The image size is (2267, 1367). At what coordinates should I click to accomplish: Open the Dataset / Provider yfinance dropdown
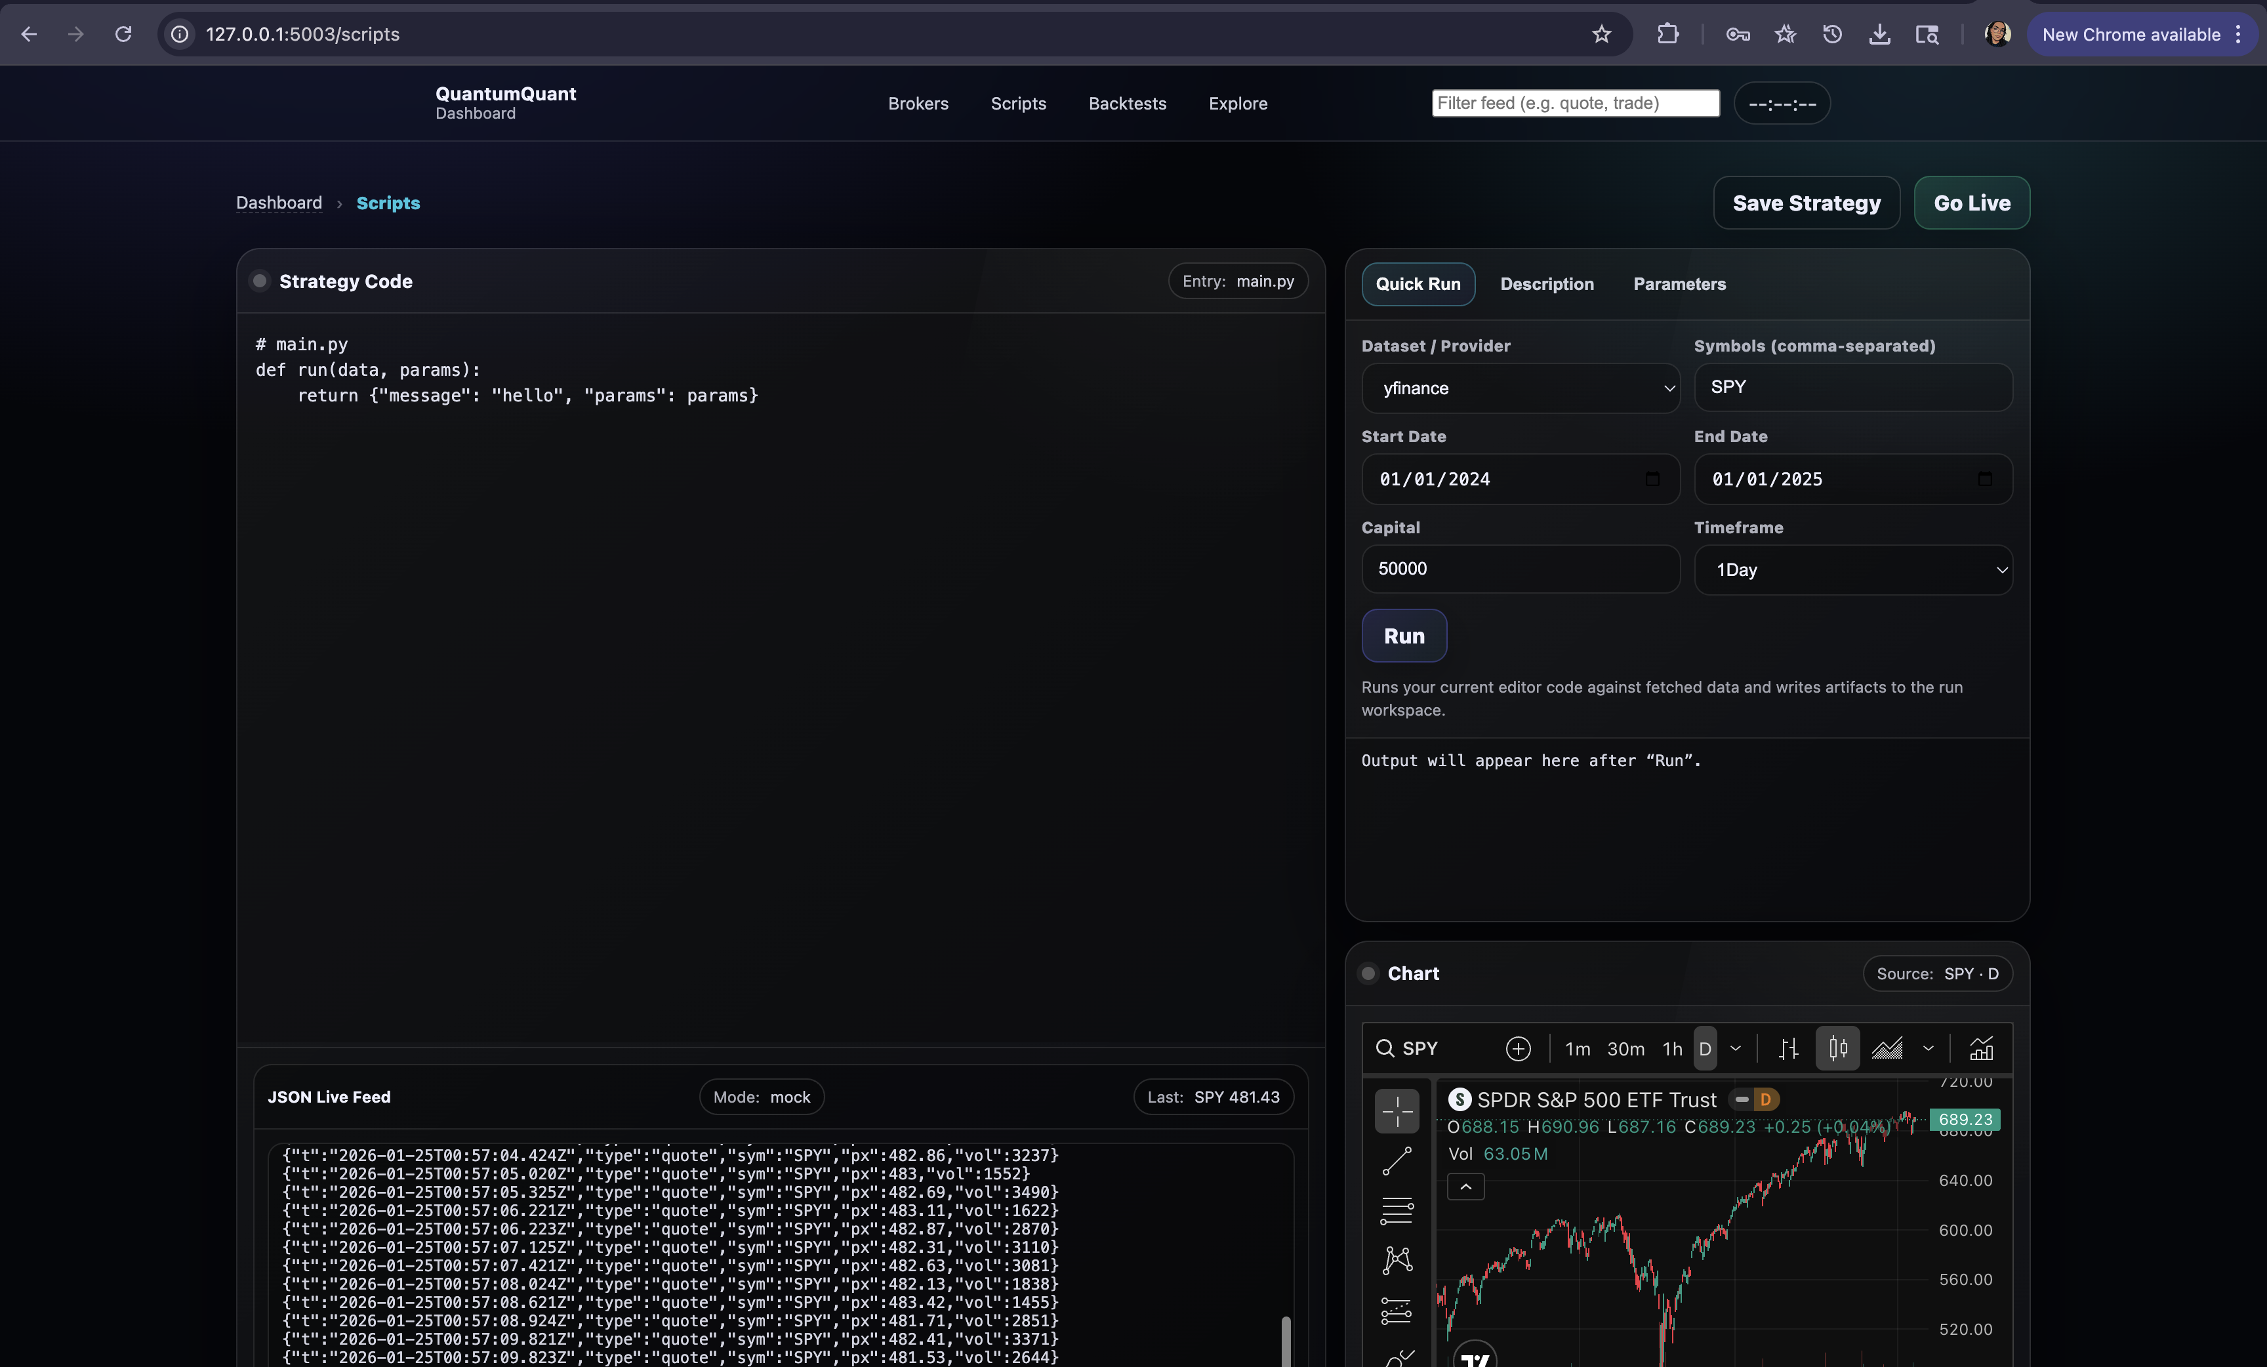point(1520,388)
